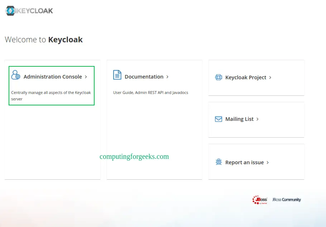326x227 pixels.
Task: Click the chevron next to Documentation
Action: coord(167,77)
